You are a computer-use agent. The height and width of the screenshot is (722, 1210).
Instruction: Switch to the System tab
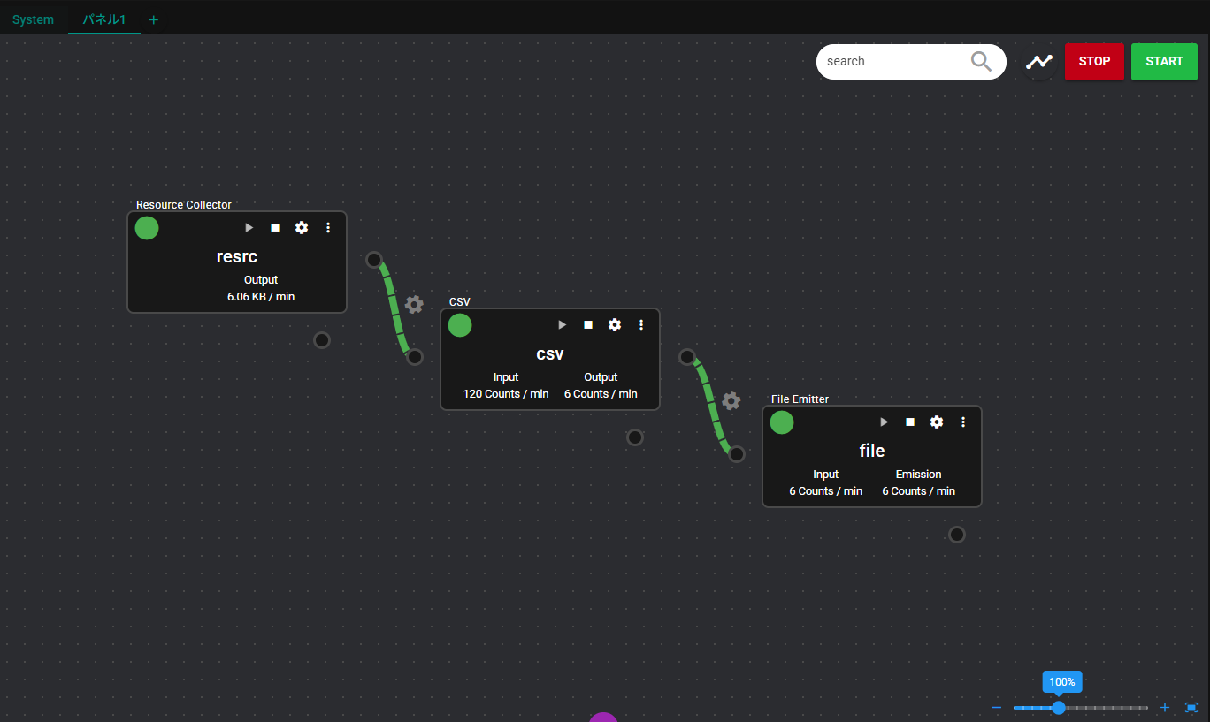(x=33, y=19)
